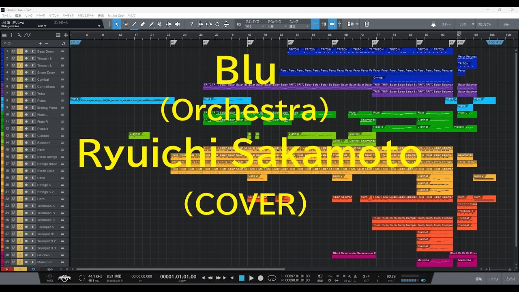Remove a marker with the minus button

coord(46,43)
